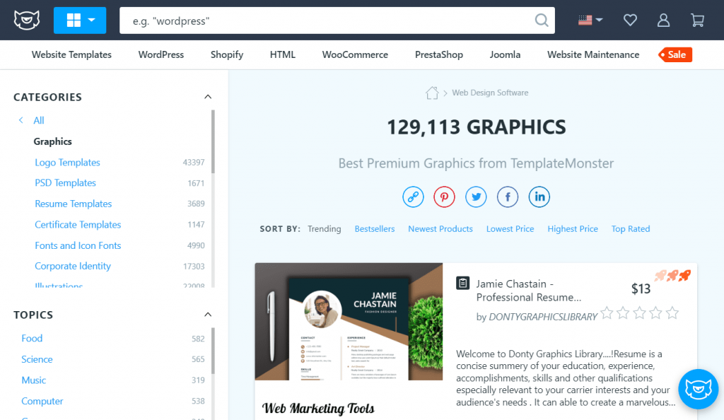Select the Graphics category
The width and height of the screenshot is (724, 420).
click(52, 141)
